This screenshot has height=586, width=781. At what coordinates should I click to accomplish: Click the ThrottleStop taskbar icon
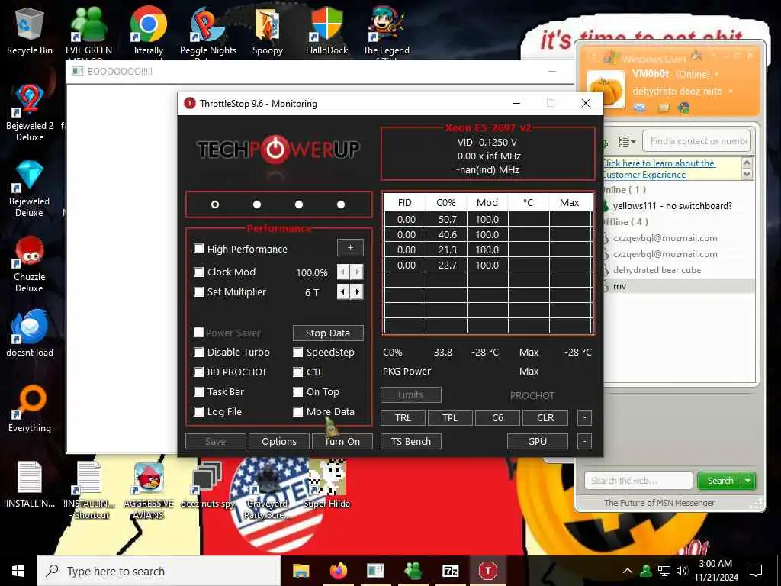(487, 571)
